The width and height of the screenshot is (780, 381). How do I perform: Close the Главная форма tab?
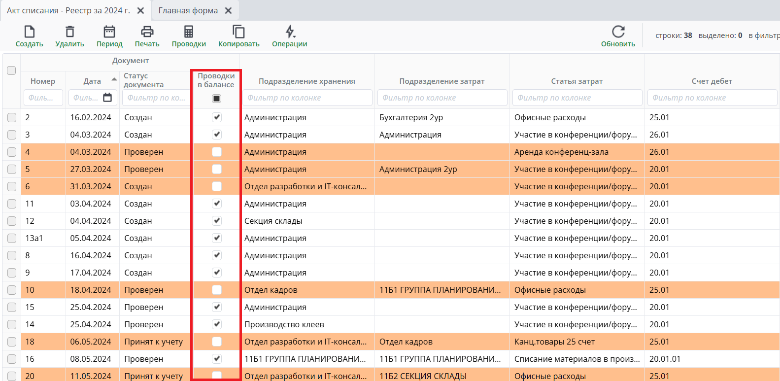tap(228, 11)
